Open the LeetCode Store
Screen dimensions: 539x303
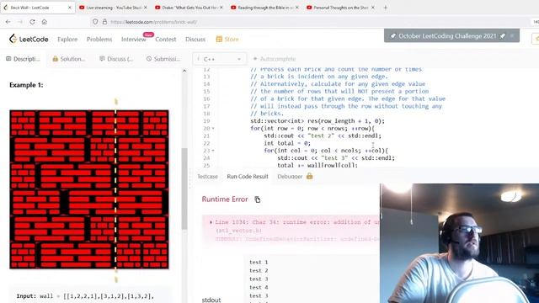click(227, 40)
